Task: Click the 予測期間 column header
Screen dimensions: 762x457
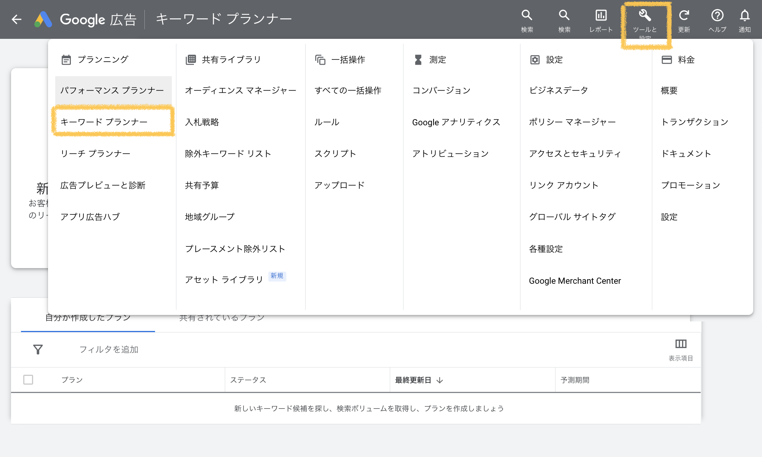Action: pyautogui.click(x=575, y=380)
